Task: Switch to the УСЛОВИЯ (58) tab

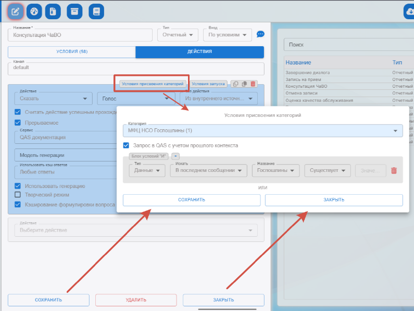Action: 71,52
